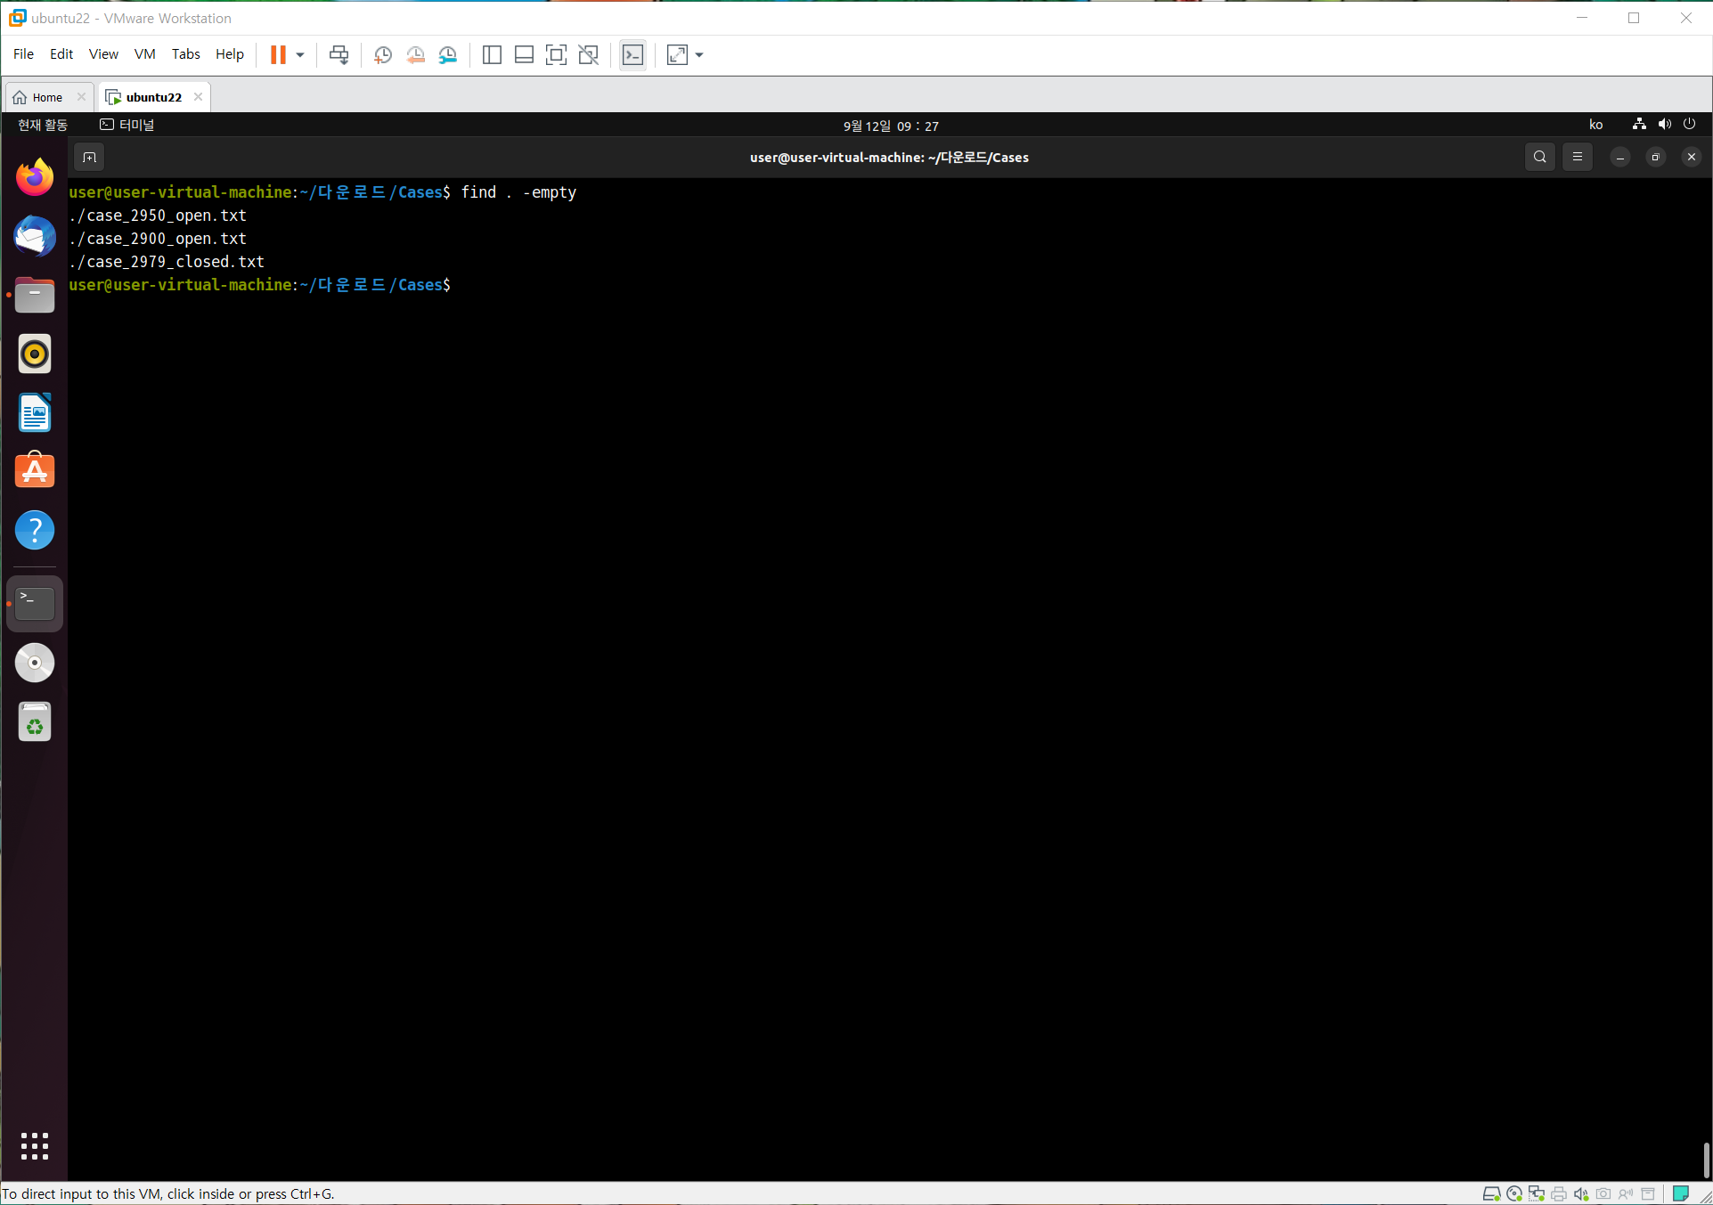The height and width of the screenshot is (1205, 1713).
Task: Take a snapshot of the VM
Action: click(x=383, y=55)
